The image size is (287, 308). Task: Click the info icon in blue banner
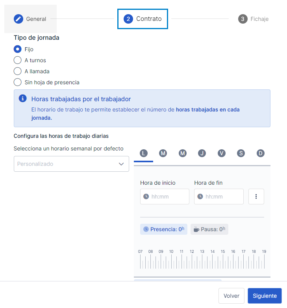click(x=22, y=98)
